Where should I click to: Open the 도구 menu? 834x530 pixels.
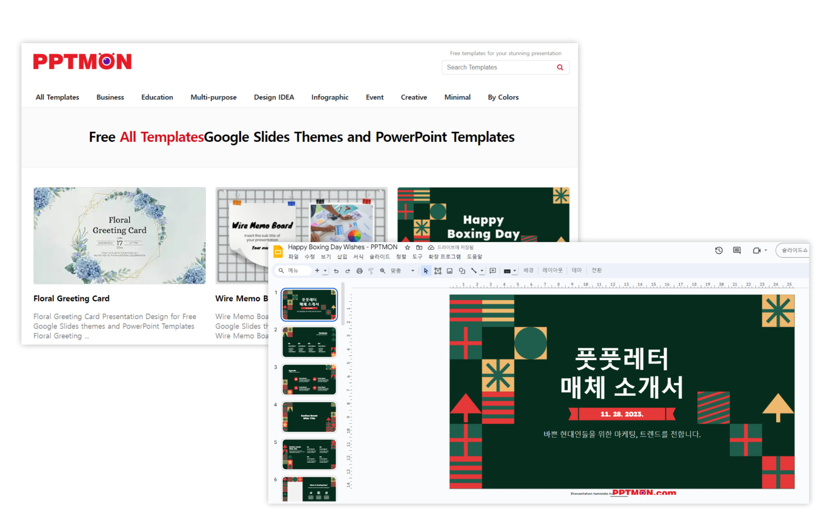tap(417, 257)
